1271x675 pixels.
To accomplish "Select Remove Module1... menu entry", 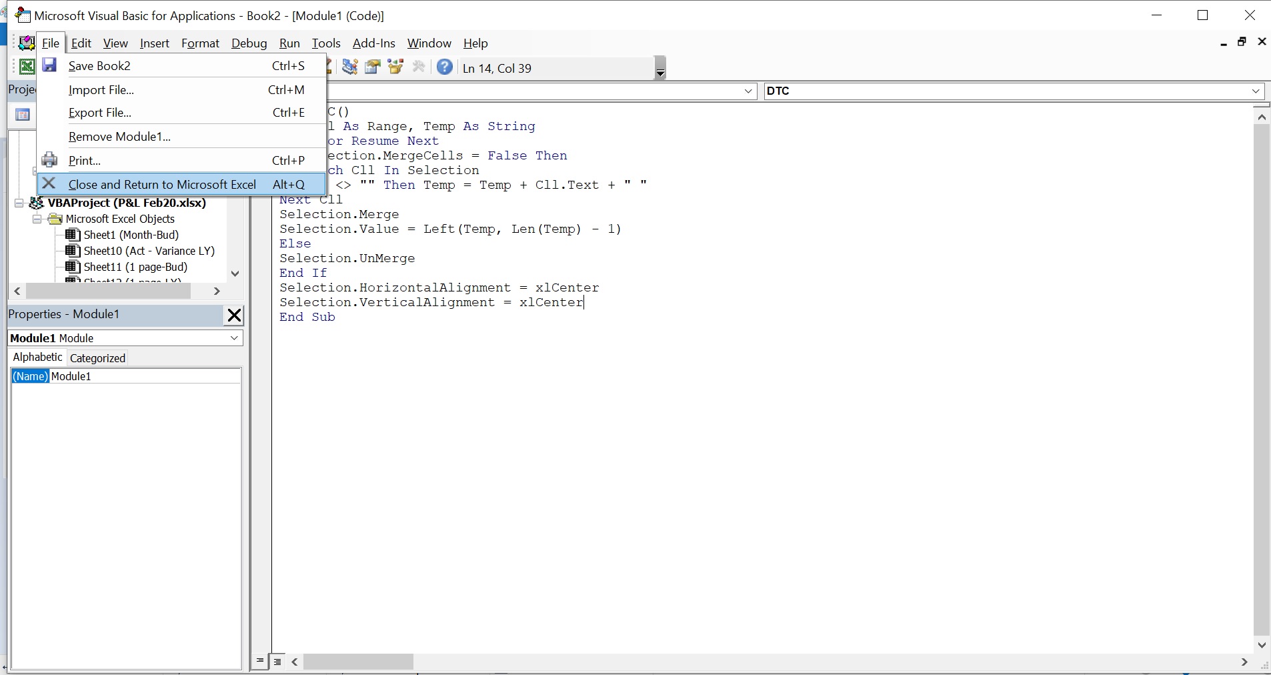I will tap(181, 136).
